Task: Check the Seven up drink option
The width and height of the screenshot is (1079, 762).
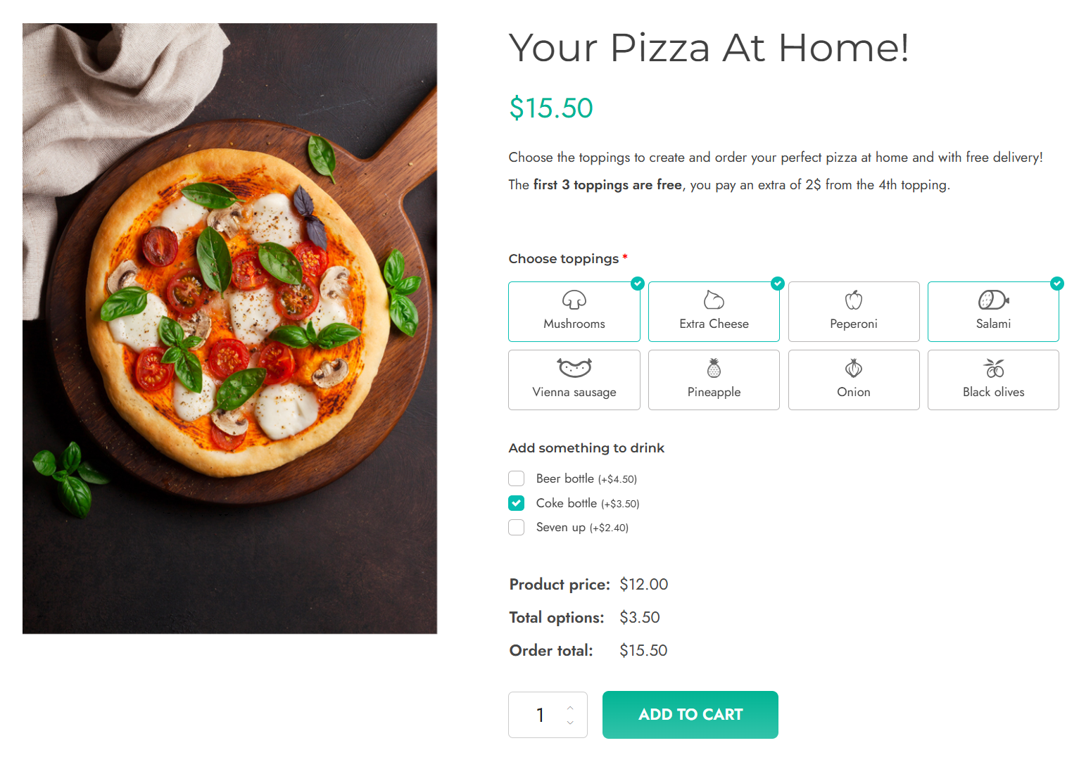Action: (516, 527)
